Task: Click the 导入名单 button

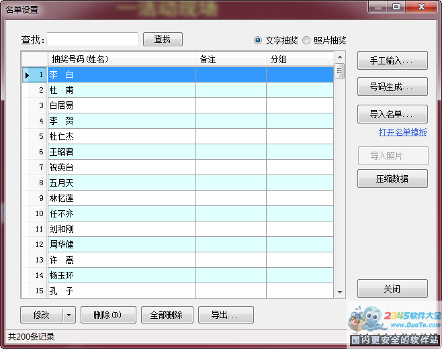Action: [x=392, y=114]
